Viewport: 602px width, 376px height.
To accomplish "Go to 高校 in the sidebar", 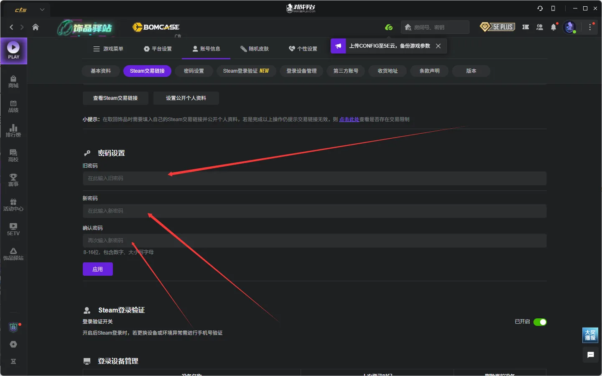I will [x=13, y=155].
